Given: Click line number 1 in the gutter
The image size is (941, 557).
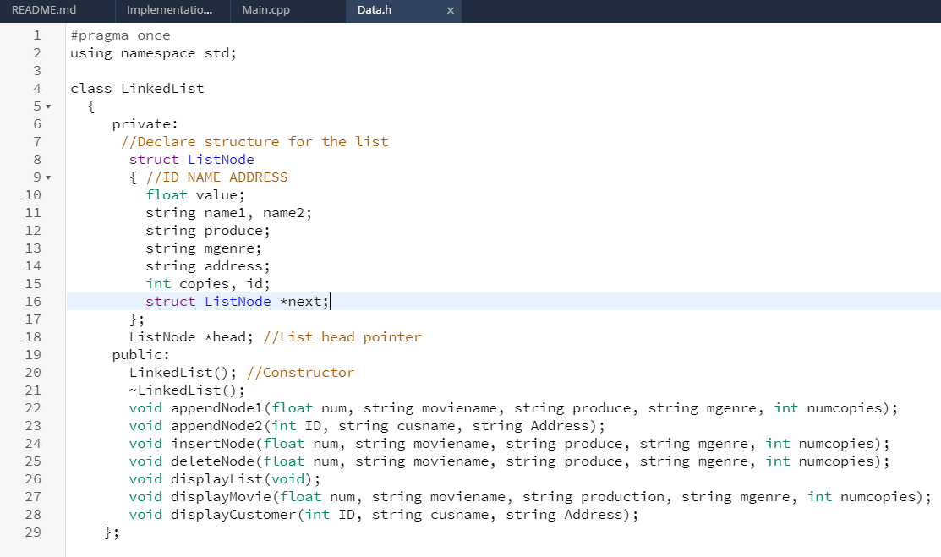Looking at the screenshot, I should pos(37,35).
